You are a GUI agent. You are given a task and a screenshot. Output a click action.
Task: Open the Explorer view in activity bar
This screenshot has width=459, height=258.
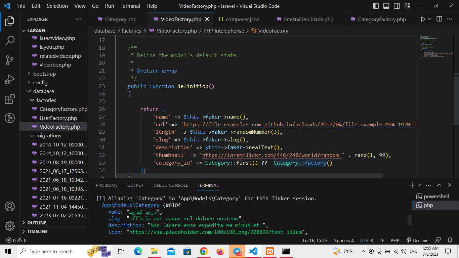click(10, 21)
